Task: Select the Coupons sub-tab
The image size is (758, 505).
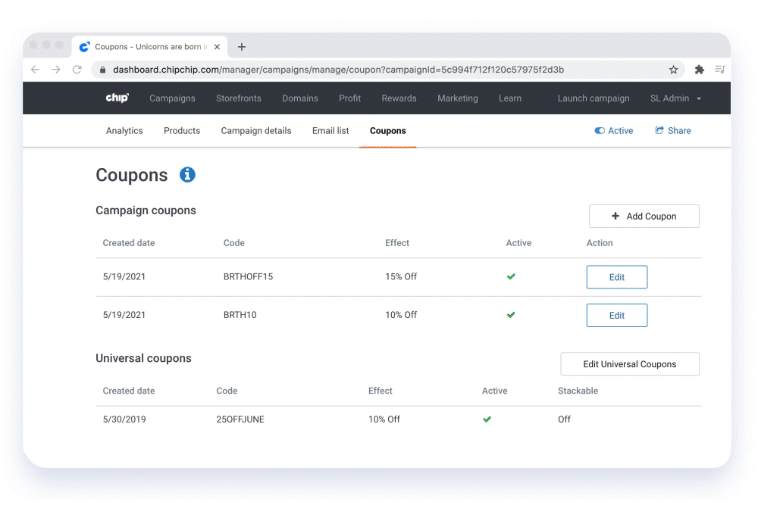Action: pos(387,131)
